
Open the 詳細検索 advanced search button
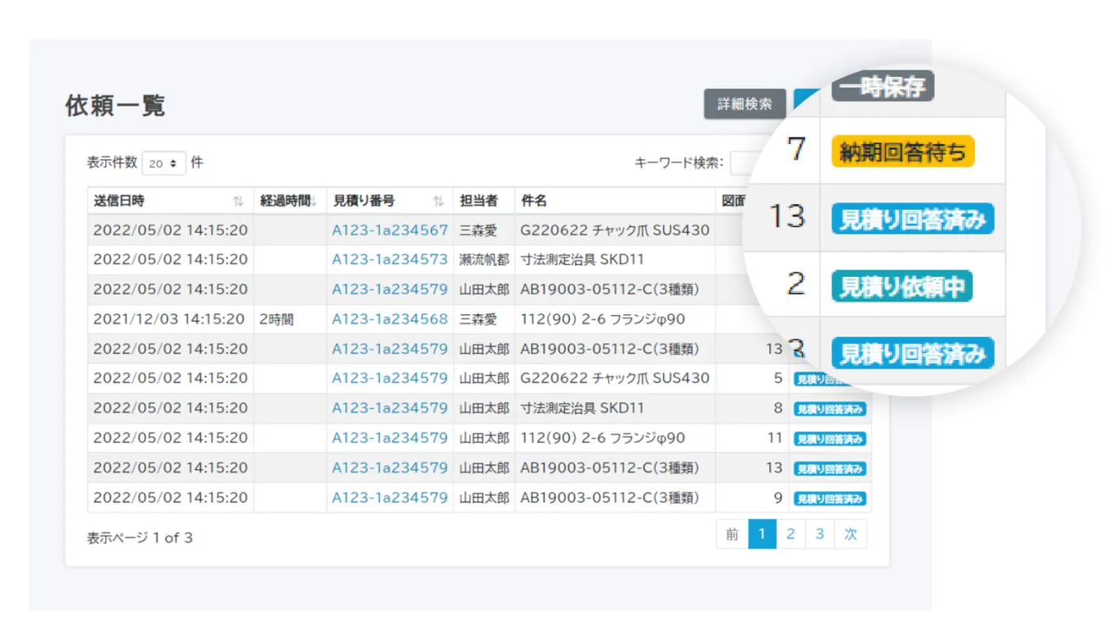[745, 104]
